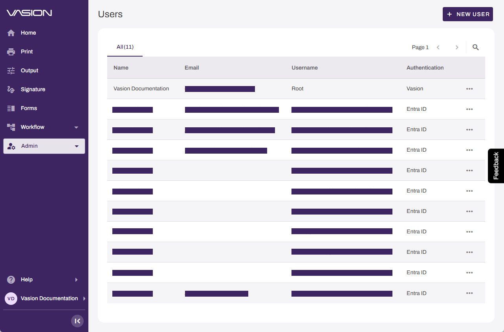The width and height of the screenshot is (504, 332).
Task: Open Output using the sliders icon
Action: click(x=11, y=71)
